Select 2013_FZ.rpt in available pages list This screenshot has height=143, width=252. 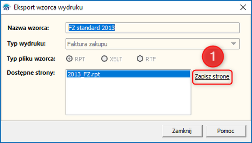point(128,74)
